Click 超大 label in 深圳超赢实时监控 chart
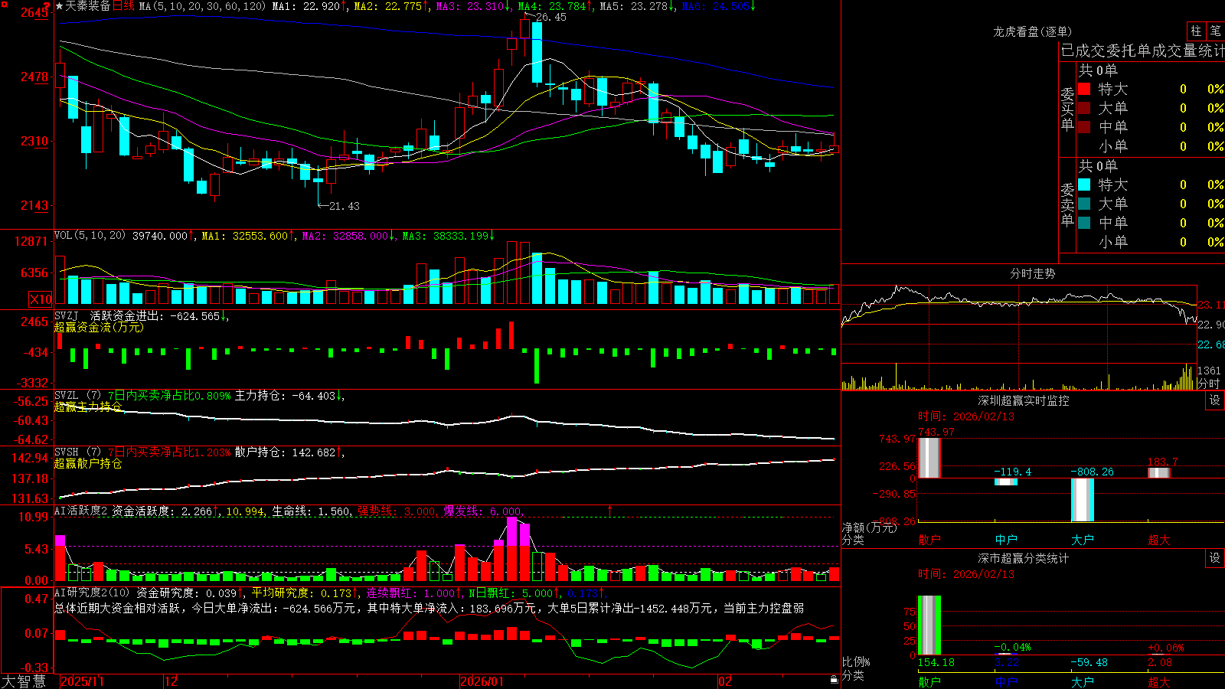This screenshot has height=689, width=1225. click(1159, 540)
